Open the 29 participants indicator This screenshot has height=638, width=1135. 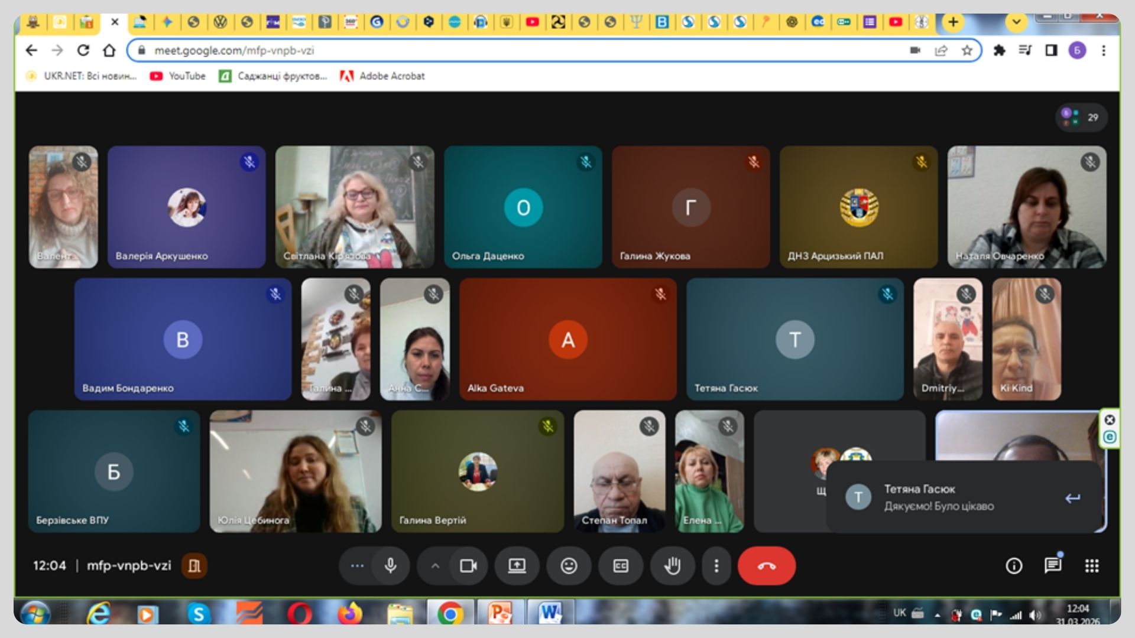[x=1081, y=117]
